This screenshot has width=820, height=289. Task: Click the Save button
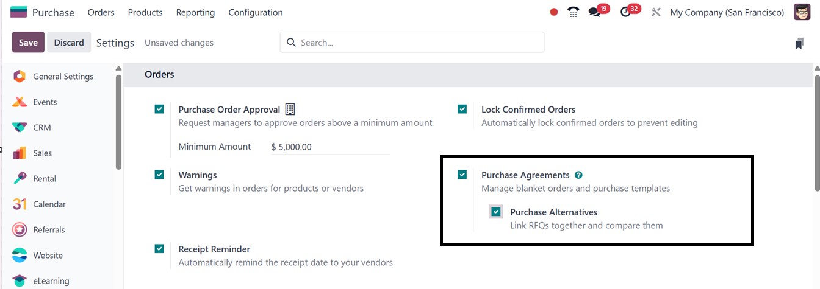[28, 43]
